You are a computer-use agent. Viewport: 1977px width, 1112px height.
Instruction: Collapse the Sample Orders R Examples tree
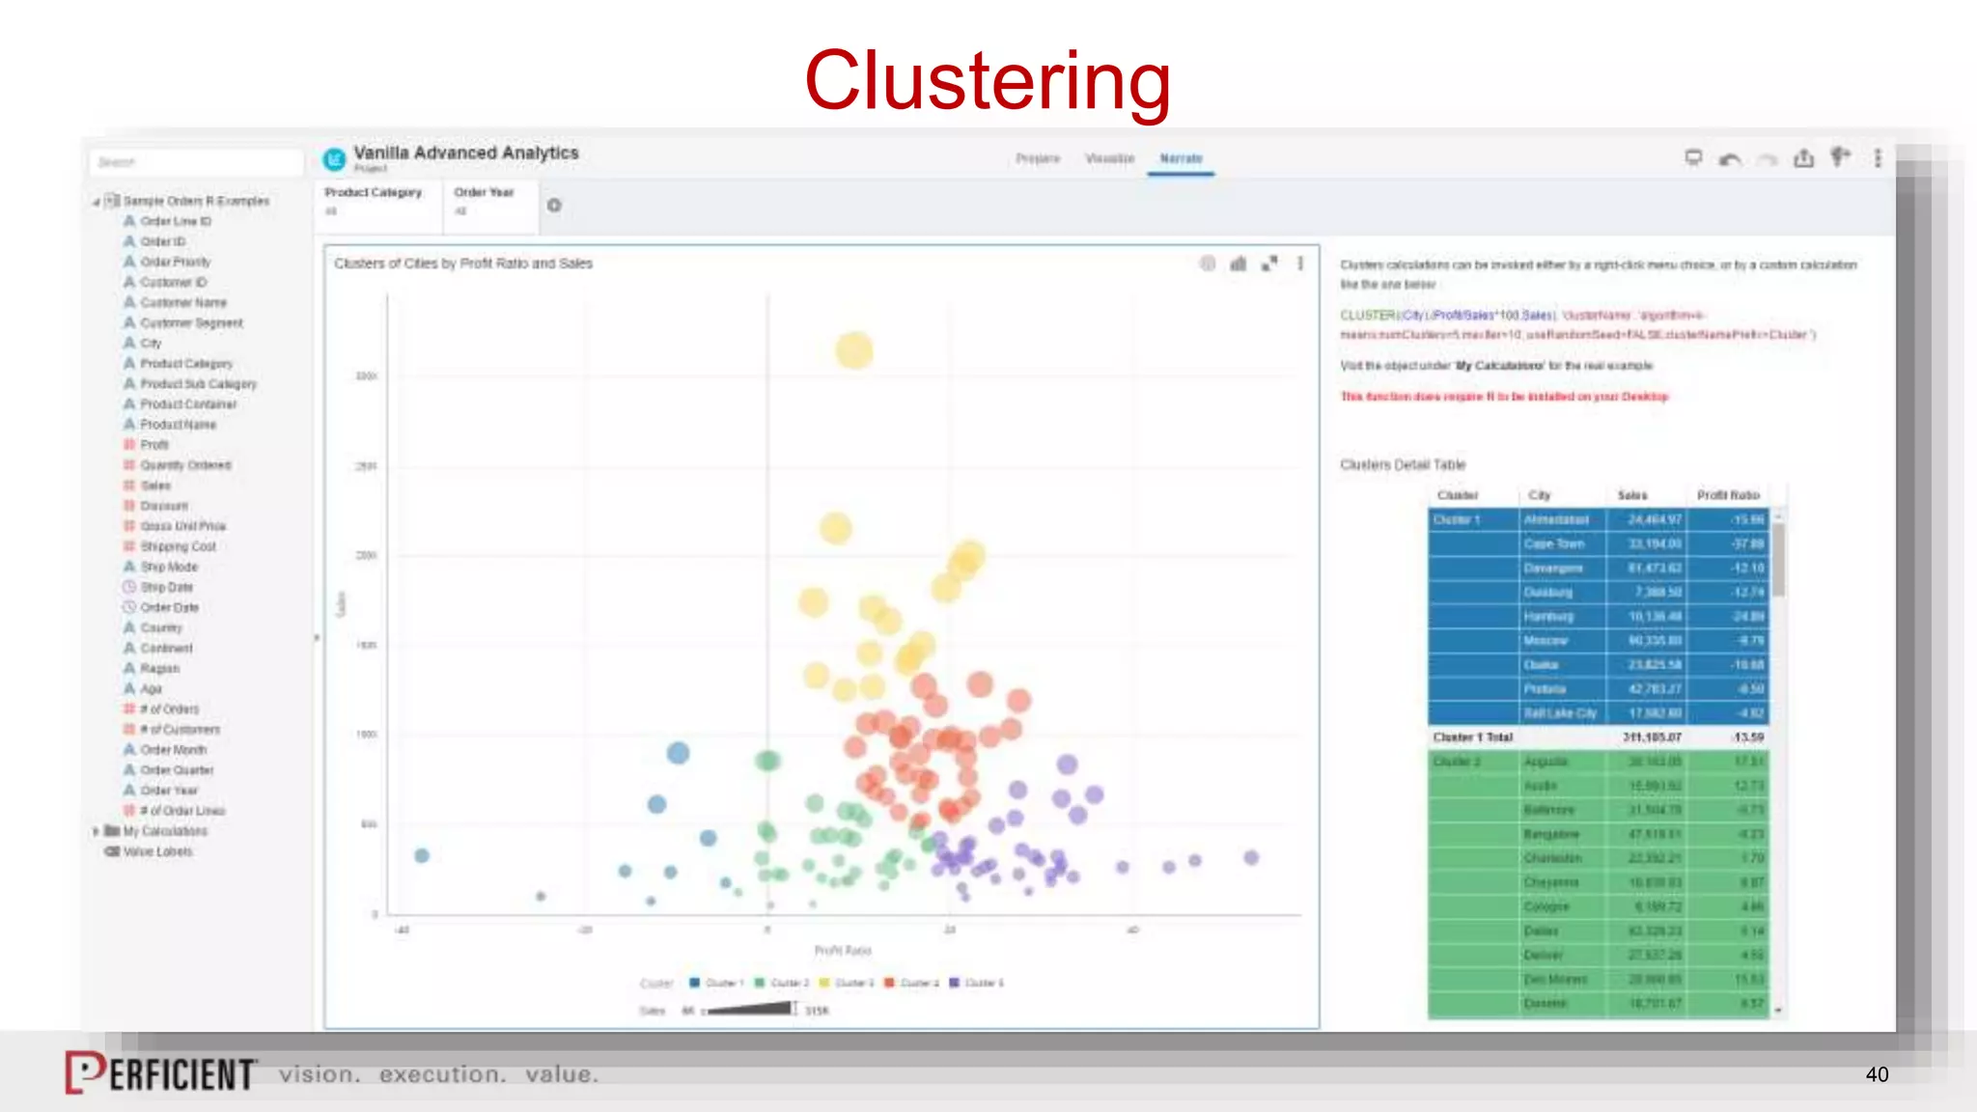pyautogui.click(x=96, y=202)
